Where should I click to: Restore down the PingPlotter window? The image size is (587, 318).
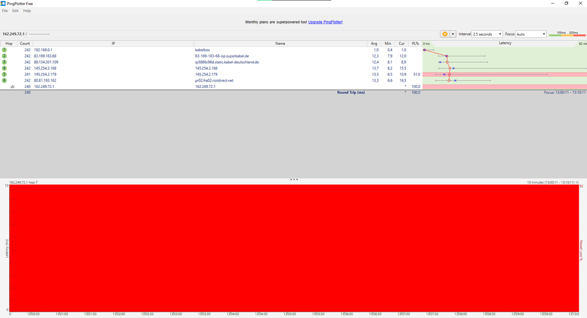pos(566,4)
